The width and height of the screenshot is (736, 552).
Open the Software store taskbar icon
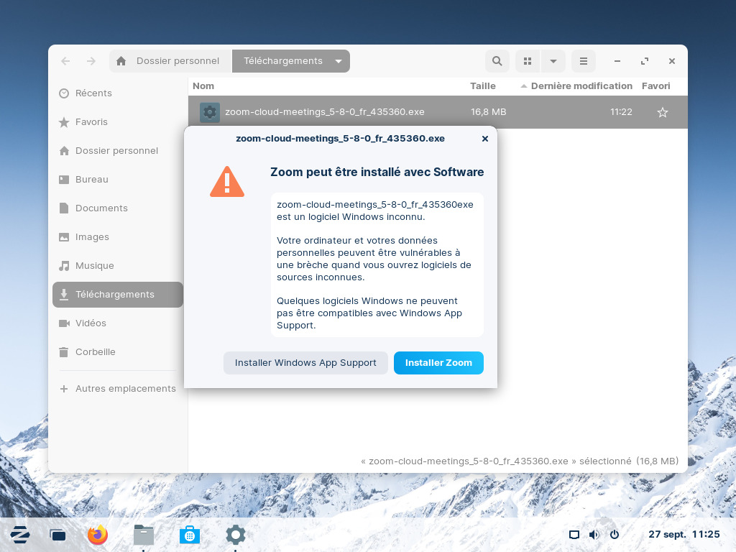pos(190,535)
